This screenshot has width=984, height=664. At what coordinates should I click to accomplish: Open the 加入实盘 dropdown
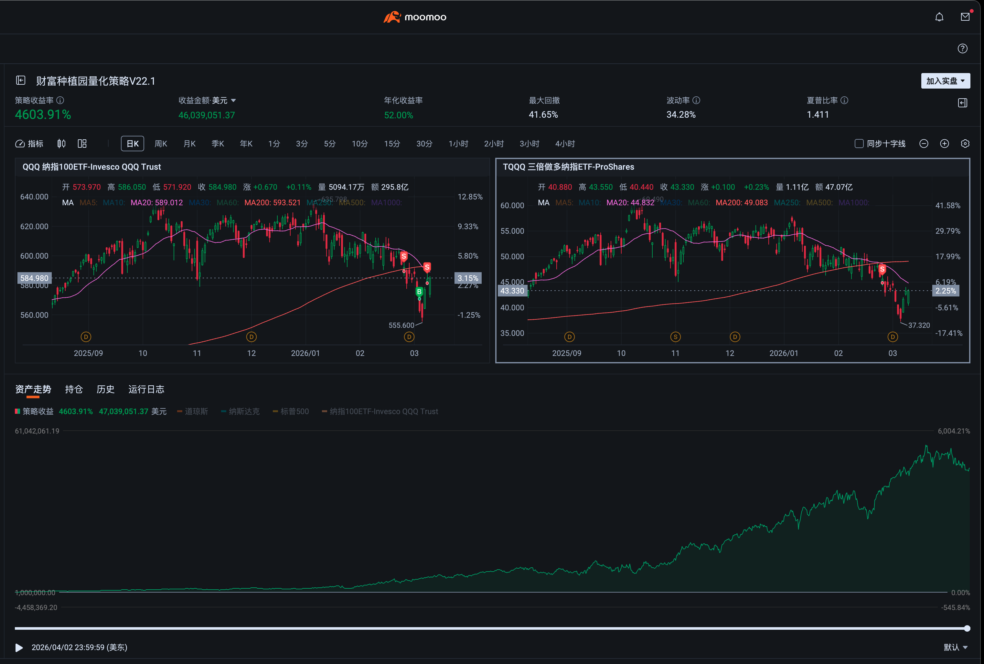(x=946, y=81)
